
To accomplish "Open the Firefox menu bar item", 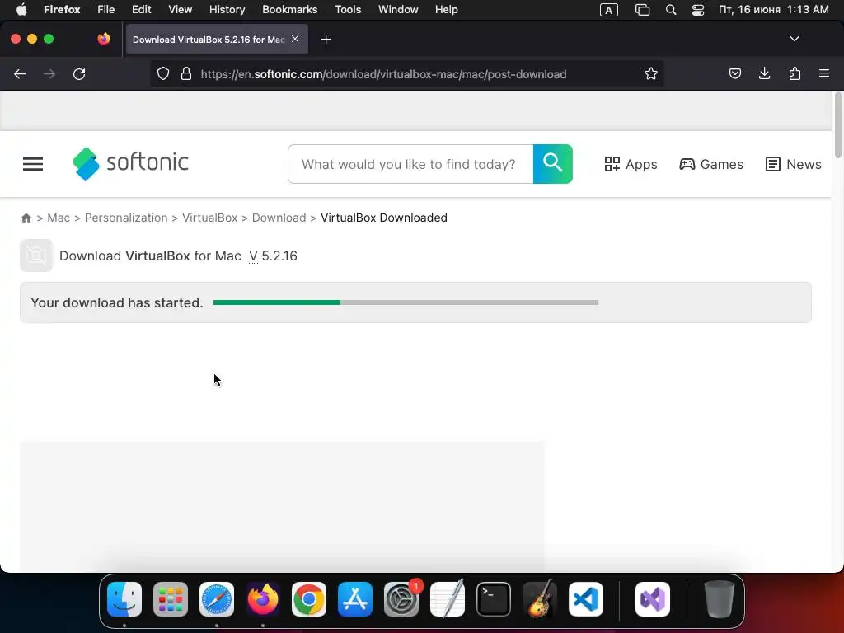I will pyautogui.click(x=62, y=9).
